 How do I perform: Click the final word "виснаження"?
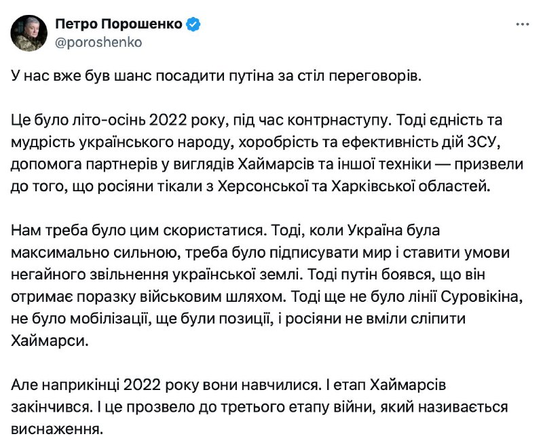click(x=57, y=429)
